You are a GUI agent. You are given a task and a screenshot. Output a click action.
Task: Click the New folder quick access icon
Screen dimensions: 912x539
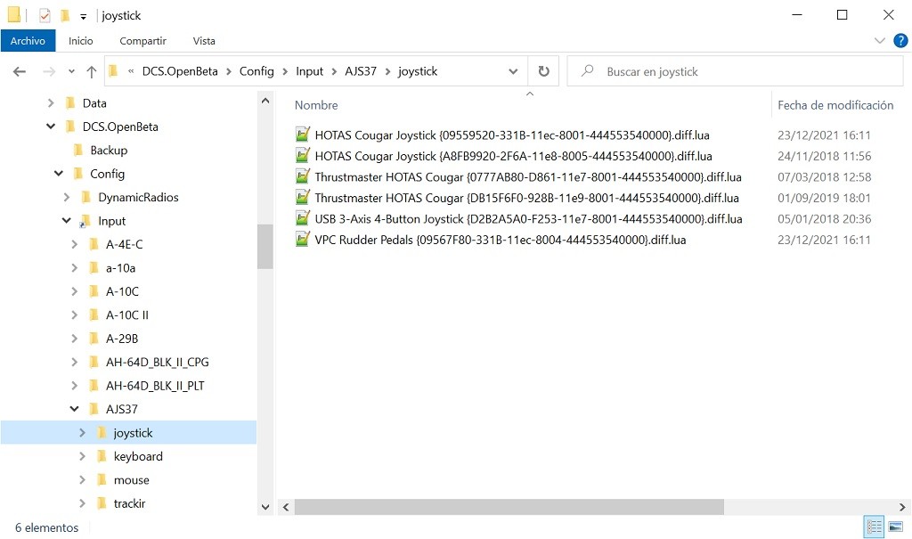pos(65,16)
